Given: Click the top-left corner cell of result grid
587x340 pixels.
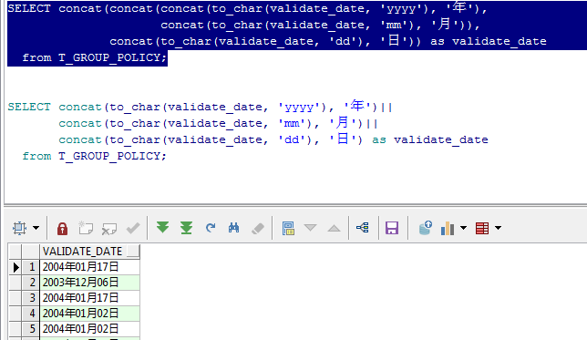Looking at the screenshot, I should pyautogui.click(x=15, y=252).
